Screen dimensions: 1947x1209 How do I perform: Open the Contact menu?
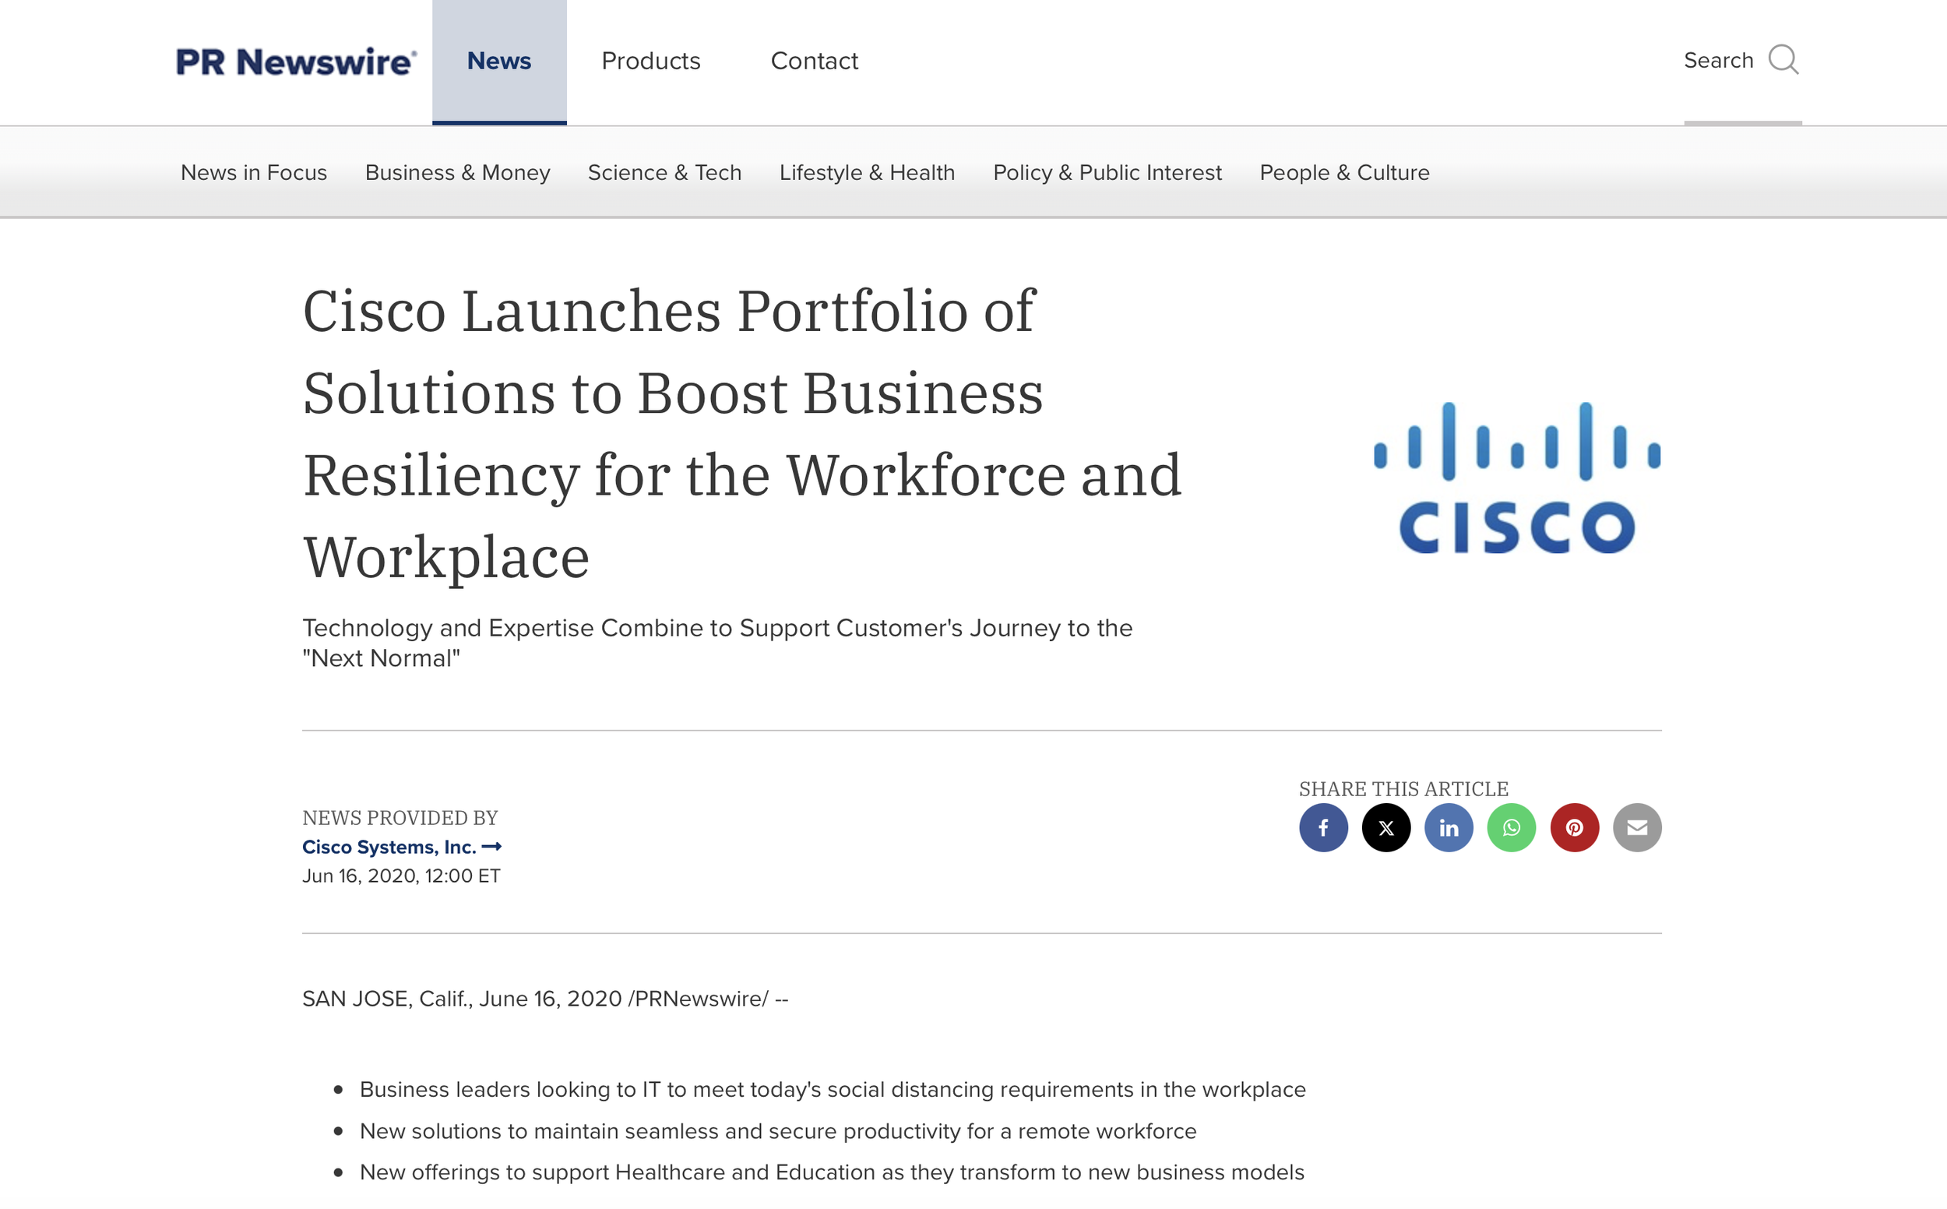click(815, 61)
